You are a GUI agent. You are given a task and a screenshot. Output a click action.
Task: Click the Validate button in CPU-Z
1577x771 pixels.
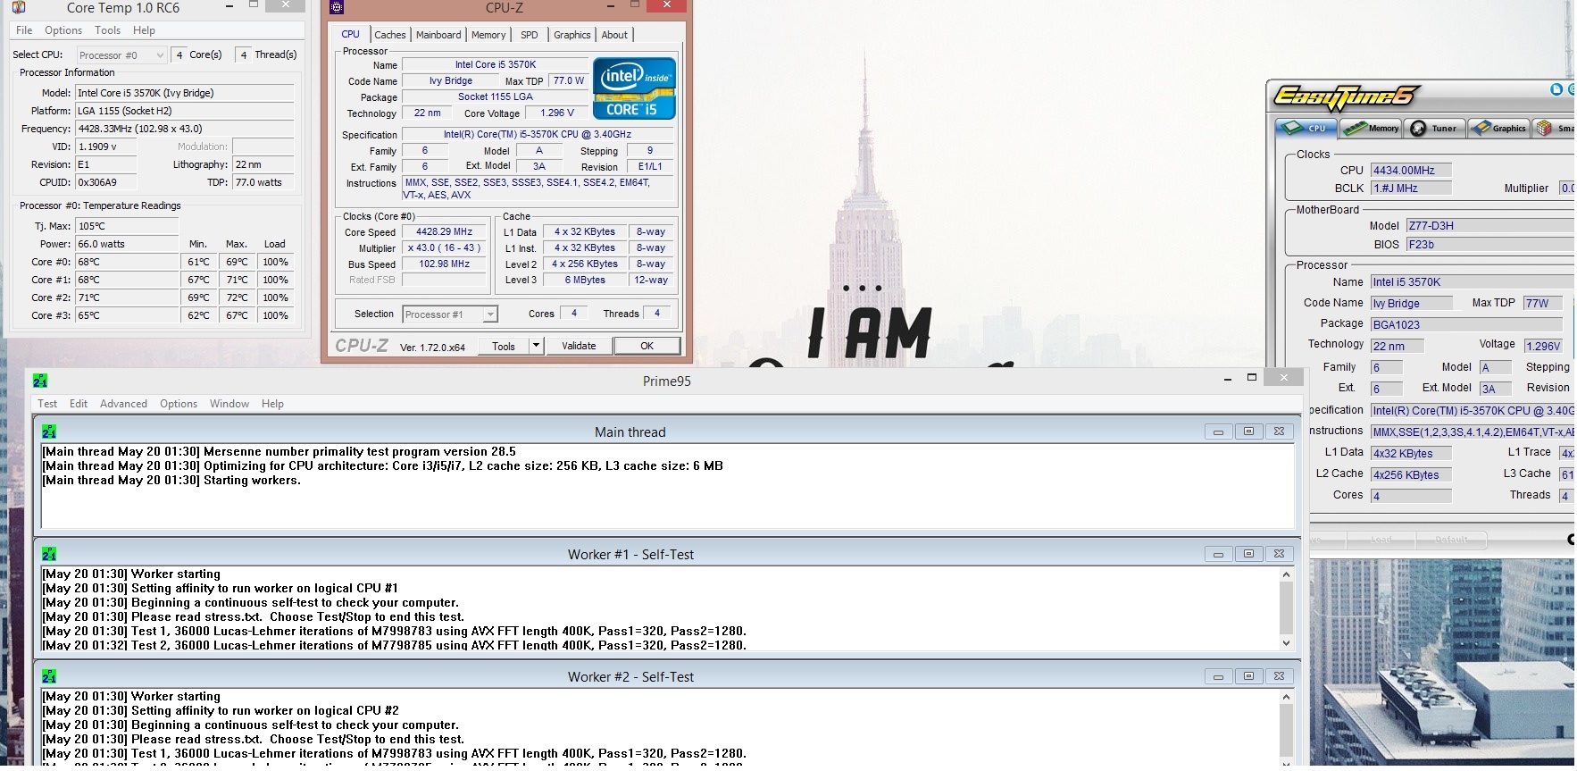(x=579, y=346)
